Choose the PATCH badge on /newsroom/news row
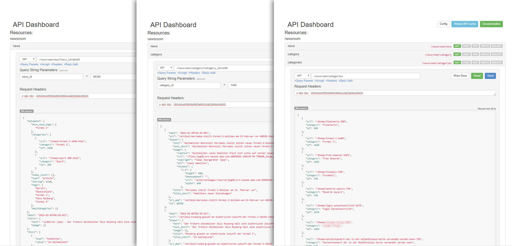 tap(485, 46)
